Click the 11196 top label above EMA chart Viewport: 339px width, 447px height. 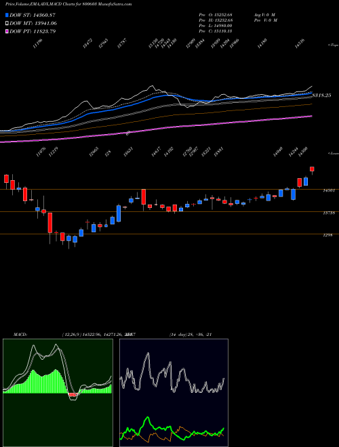pyautogui.click(x=38, y=44)
